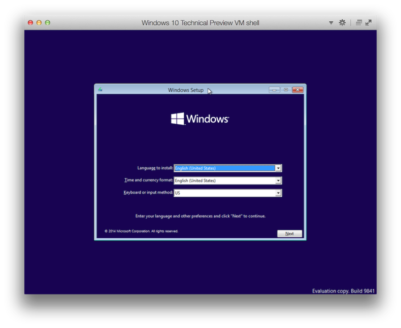The height and width of the screenshot is (328, 401).
Task: Click the 'Time and currency format' label
Action: coord(149,180)
